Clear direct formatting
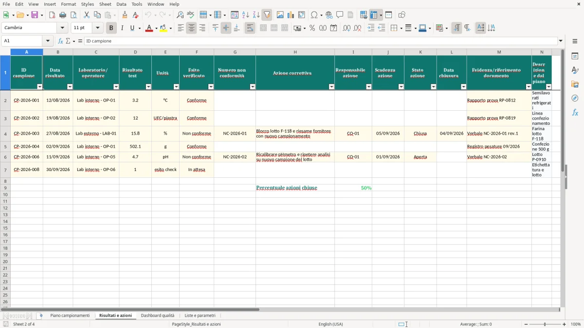This screenshot has height=328, width=584. pos(136,15)
